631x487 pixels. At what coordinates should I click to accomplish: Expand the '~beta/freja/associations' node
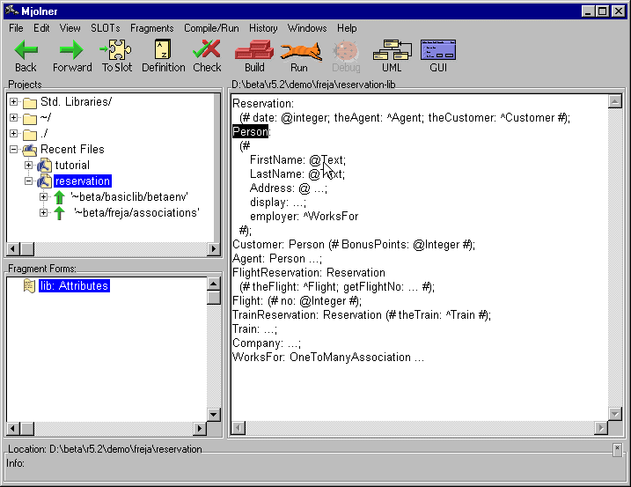pyautogui.click(x=44, y=213)
